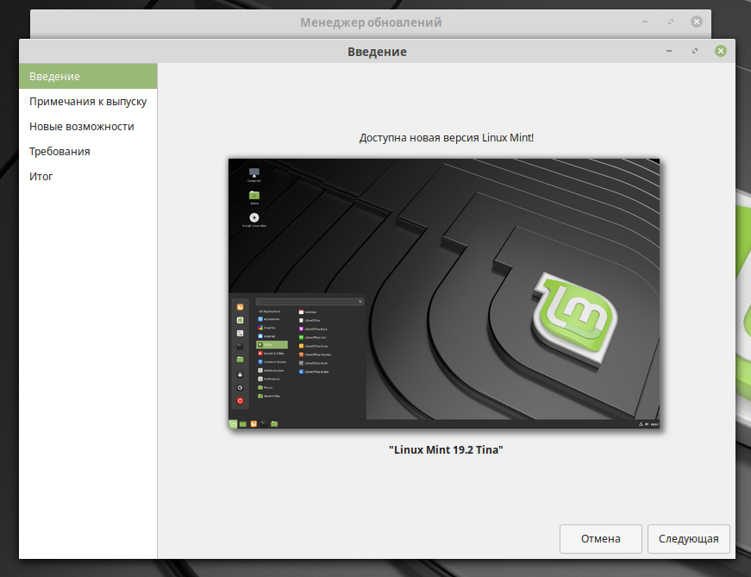The width and height of the screenshot is (751, 577).
Task: Select Требования in the sidebar
Action: tap(59, 152)
